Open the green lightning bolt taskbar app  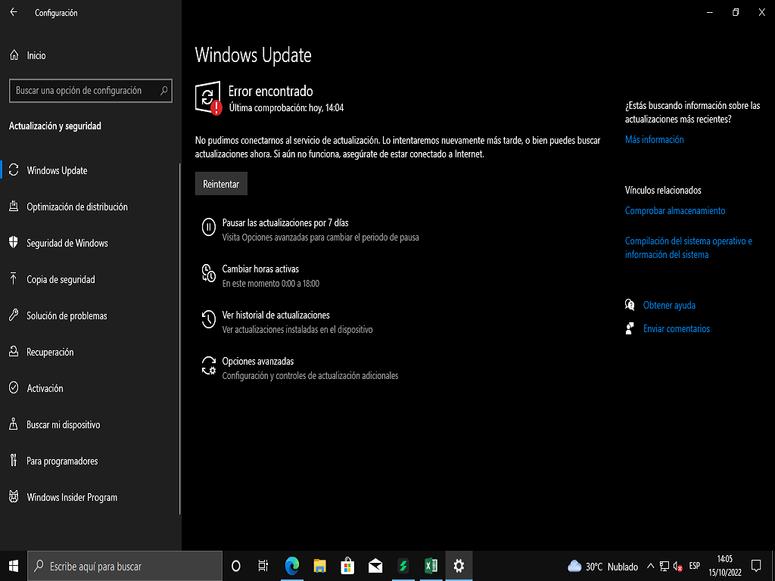pos(403,566)
